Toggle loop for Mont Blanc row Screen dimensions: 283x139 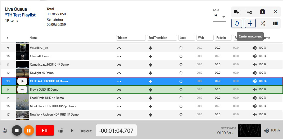coord(181,106)
